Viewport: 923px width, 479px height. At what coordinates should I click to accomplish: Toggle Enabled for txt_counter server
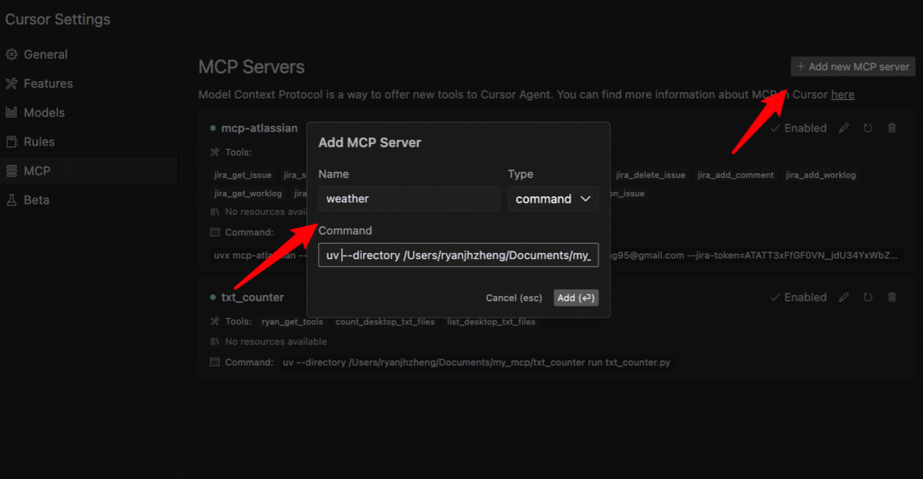798,297
